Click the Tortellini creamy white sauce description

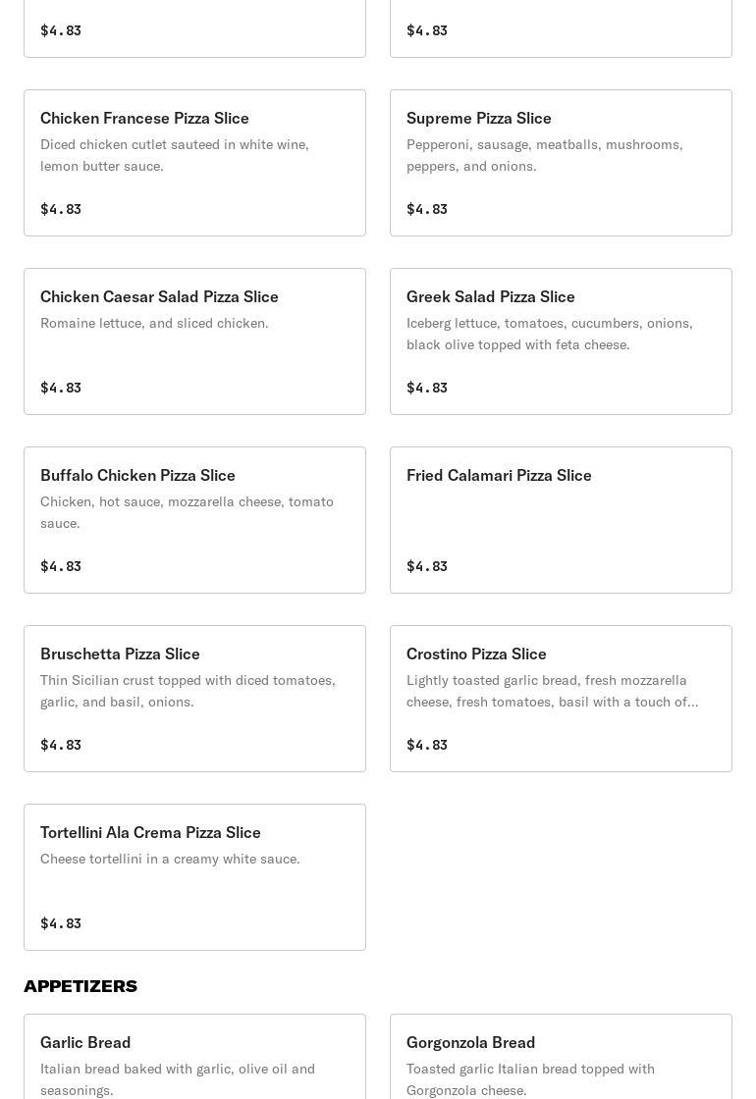click(170, 859)
